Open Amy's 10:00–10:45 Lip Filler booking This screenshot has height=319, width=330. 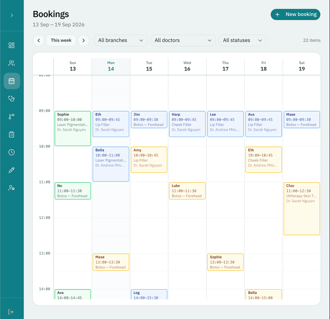coord(149,160)
